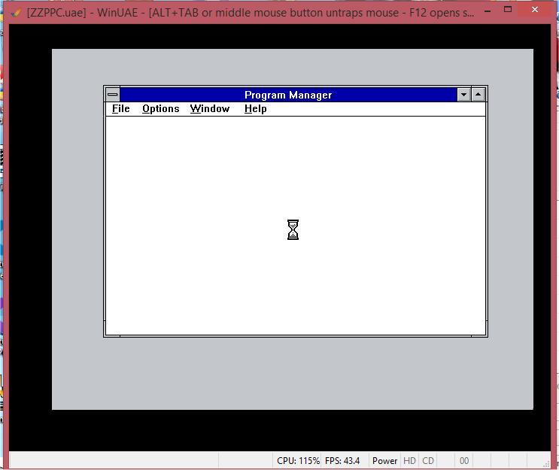Open the File menu in Program Manager
This screenshot has height=470, width=559.
tap(120, 109)
